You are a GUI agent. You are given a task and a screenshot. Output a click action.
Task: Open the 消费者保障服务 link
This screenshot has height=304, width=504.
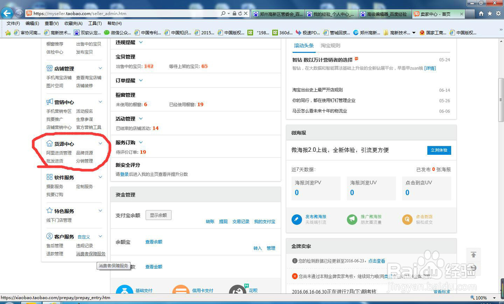(91, 254)
